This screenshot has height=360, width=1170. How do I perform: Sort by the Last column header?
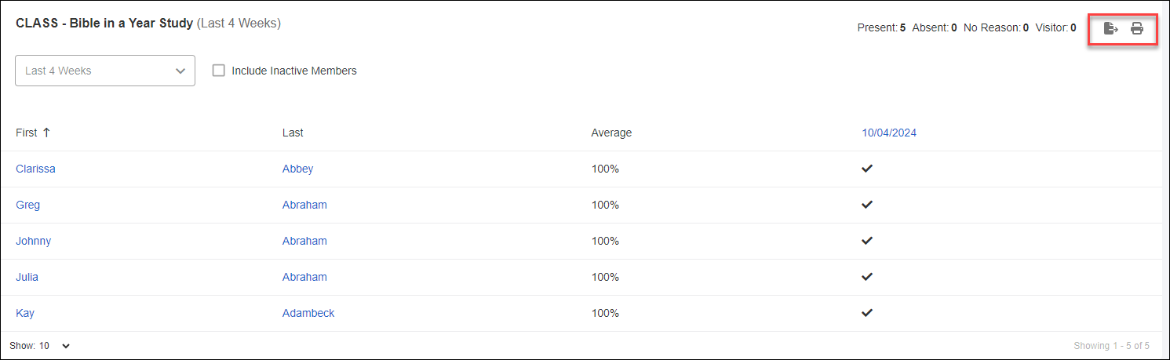pos(293,133)
